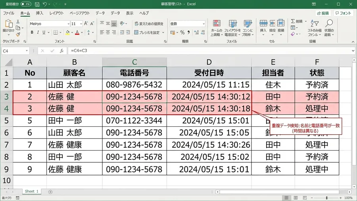The height and width of the screenshot is (201, 357).
Task: Decrease font size with the smaller A icon
Action: pyautogui.click(x=92, y=23)
